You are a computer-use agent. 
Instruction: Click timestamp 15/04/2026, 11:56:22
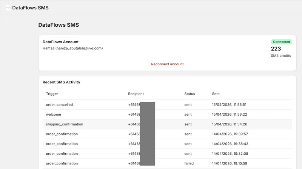click(x=230, y=115)
